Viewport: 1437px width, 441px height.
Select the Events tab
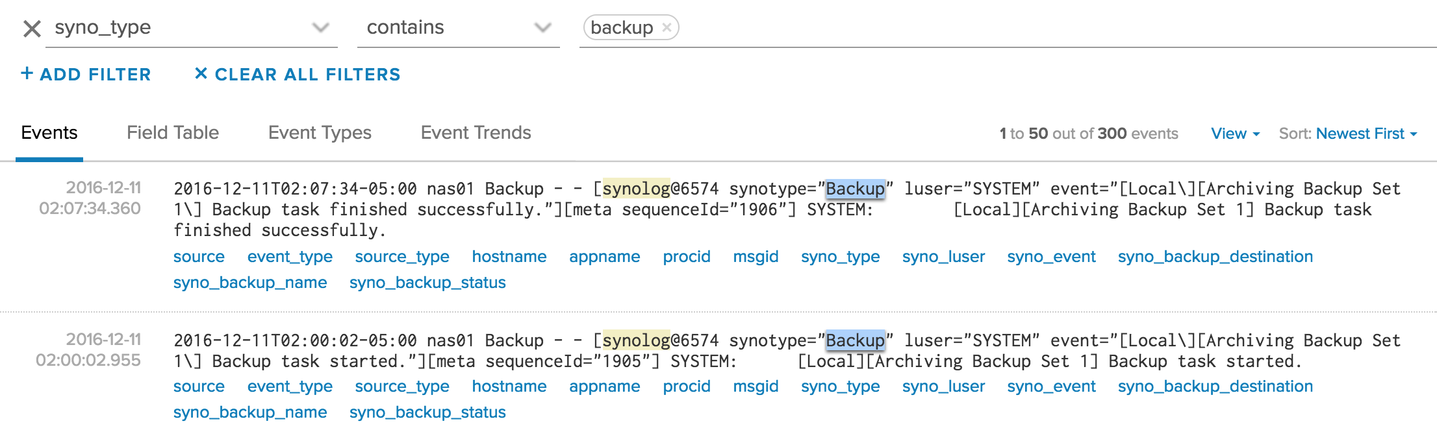point(49,133)
